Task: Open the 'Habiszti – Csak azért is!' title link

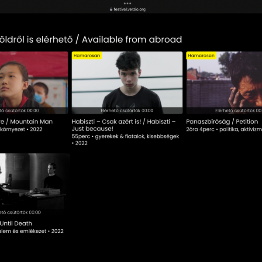Action: [124, 125]
